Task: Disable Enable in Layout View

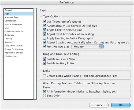Action: (x=44, y=59)
